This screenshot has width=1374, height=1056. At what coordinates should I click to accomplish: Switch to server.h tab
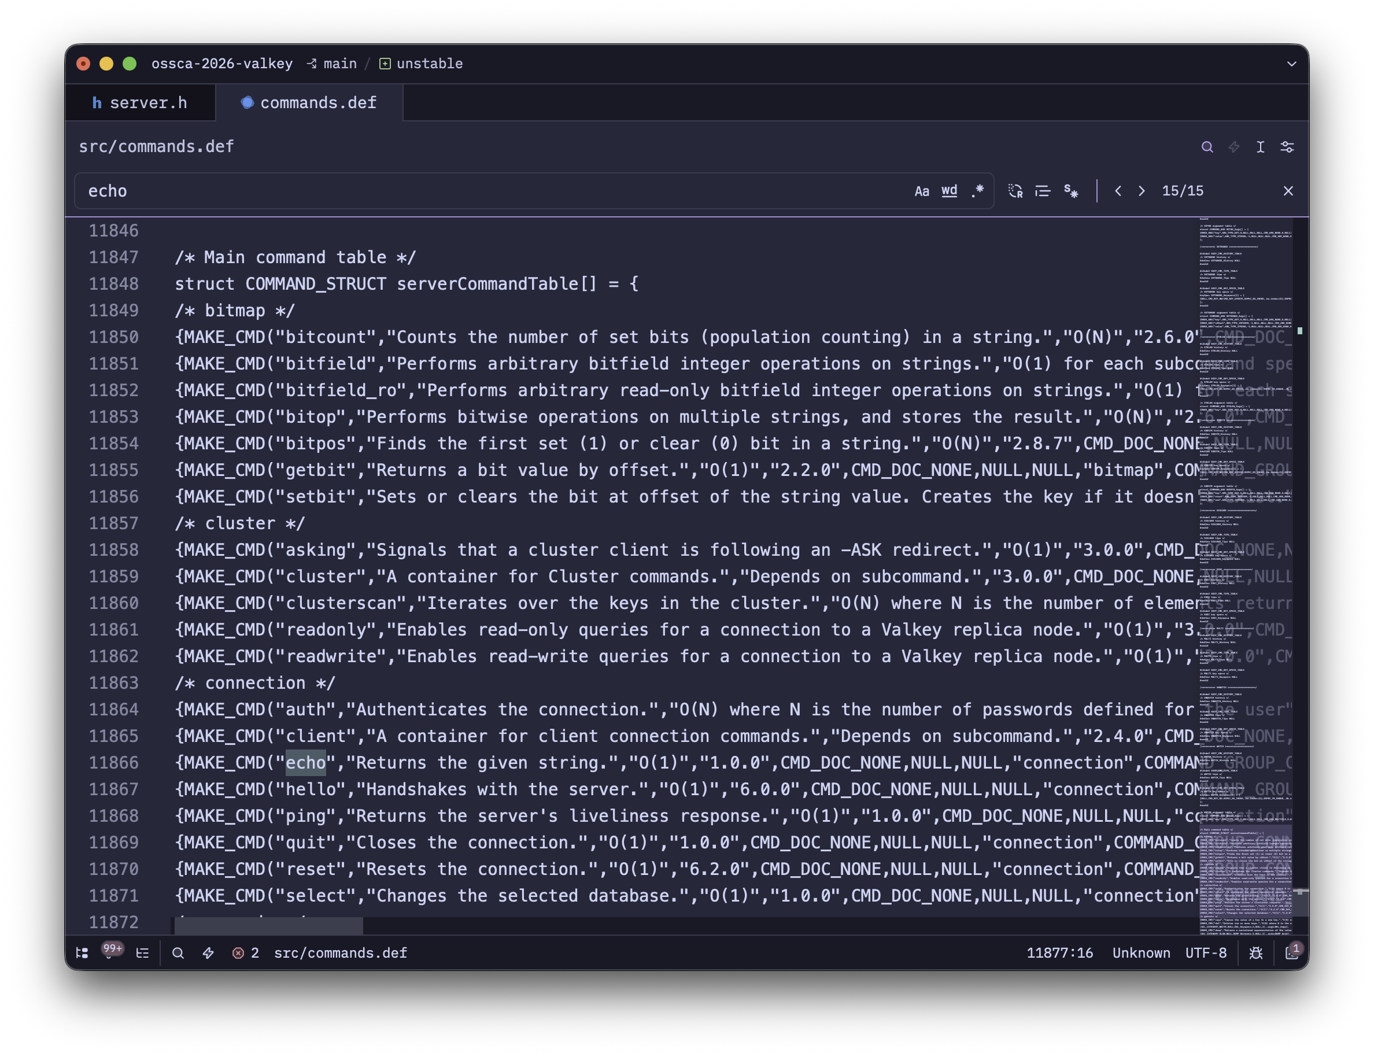[x=139, y=102]
